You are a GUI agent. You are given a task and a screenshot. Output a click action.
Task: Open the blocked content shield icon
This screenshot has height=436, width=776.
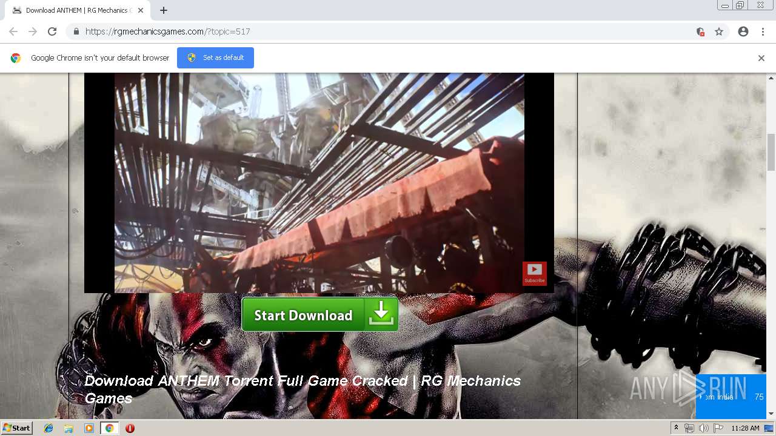click(700, 31)
